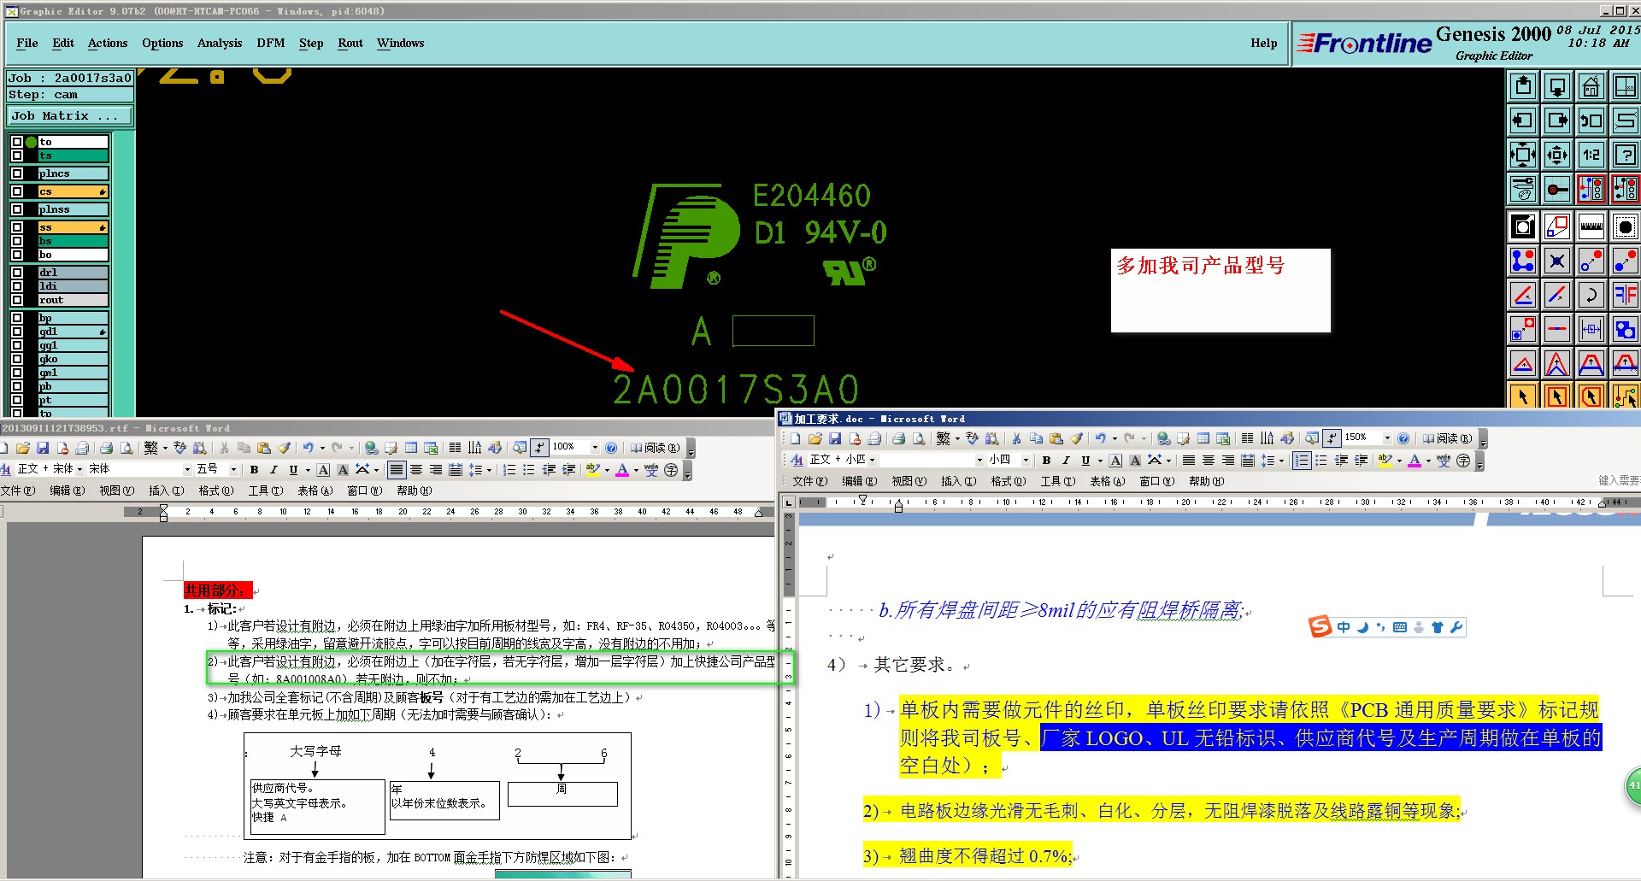Click the zoom-in frame icon in Genesis

pyautogui.click(x=1523, y=155)
